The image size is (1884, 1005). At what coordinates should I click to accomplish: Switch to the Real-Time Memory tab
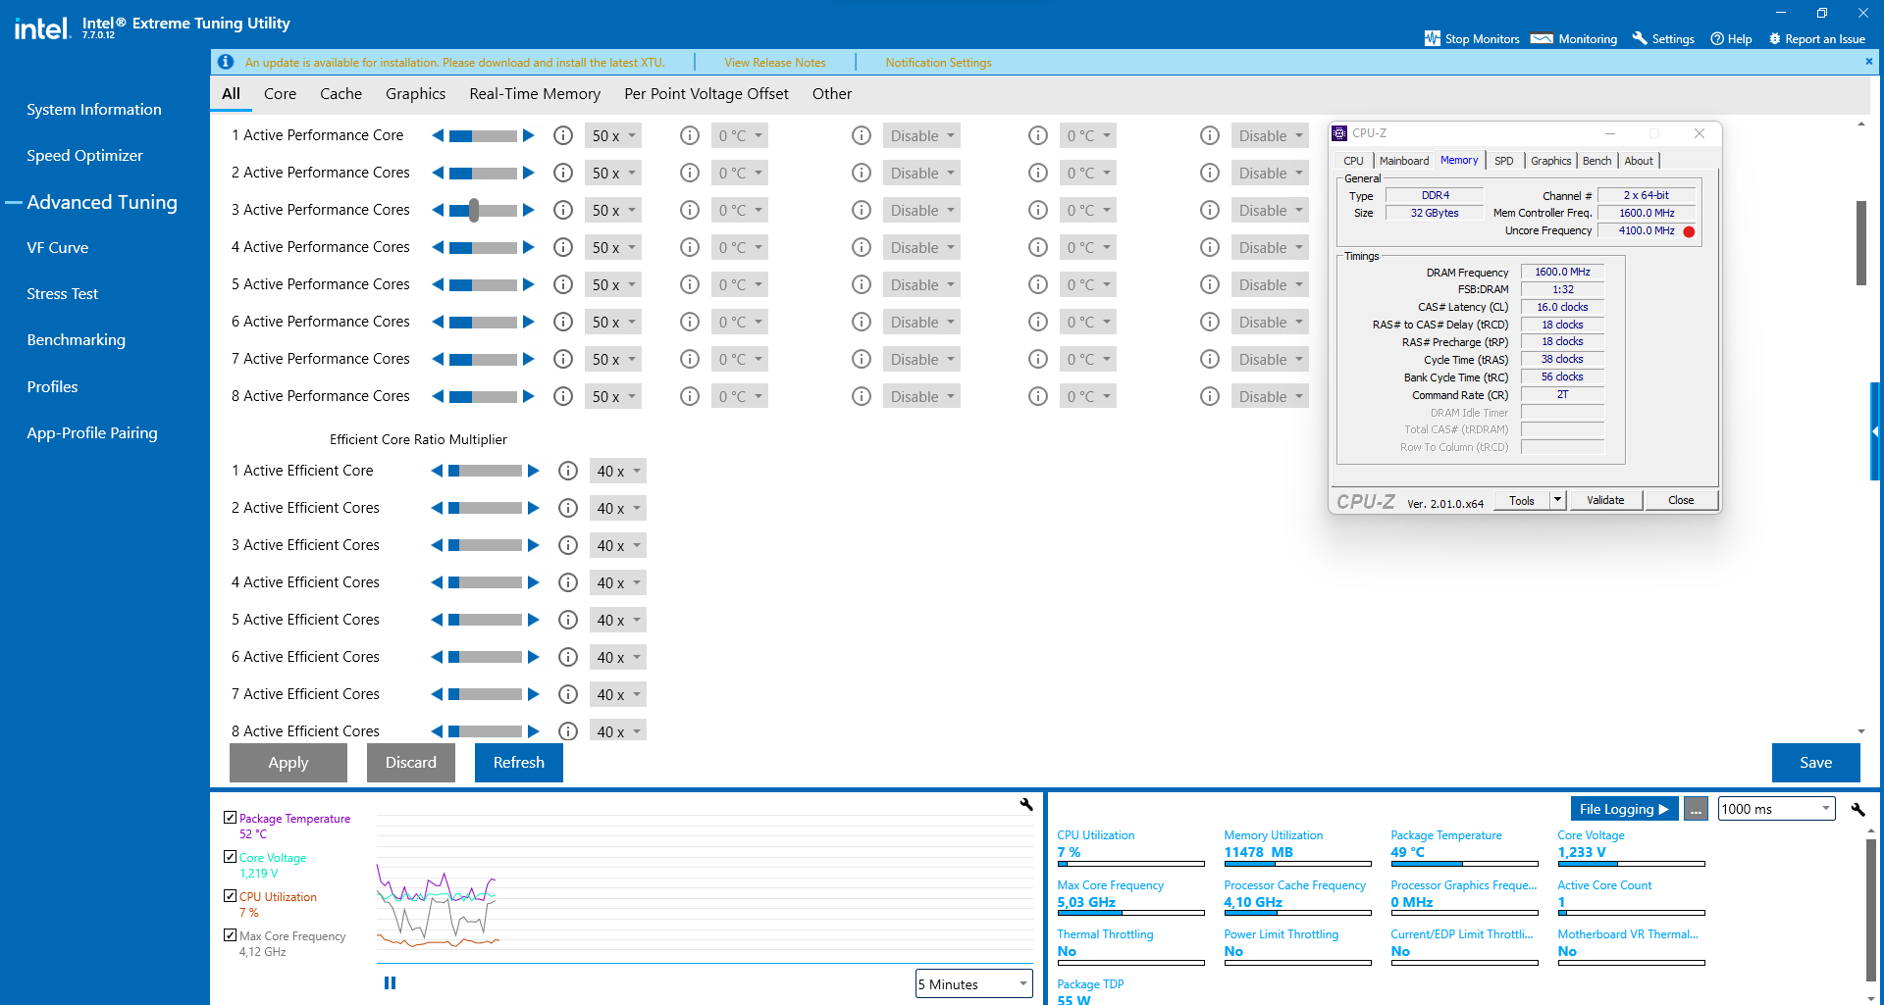click(x=535, y=94)
